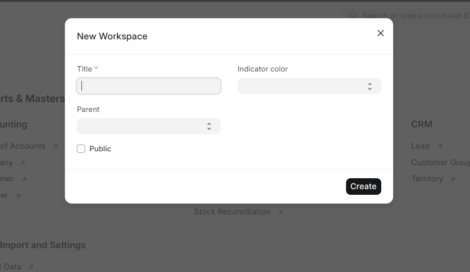Click the arrow icon beside 't Data'
The image size is (470, 272).
(x=31, y=267)
